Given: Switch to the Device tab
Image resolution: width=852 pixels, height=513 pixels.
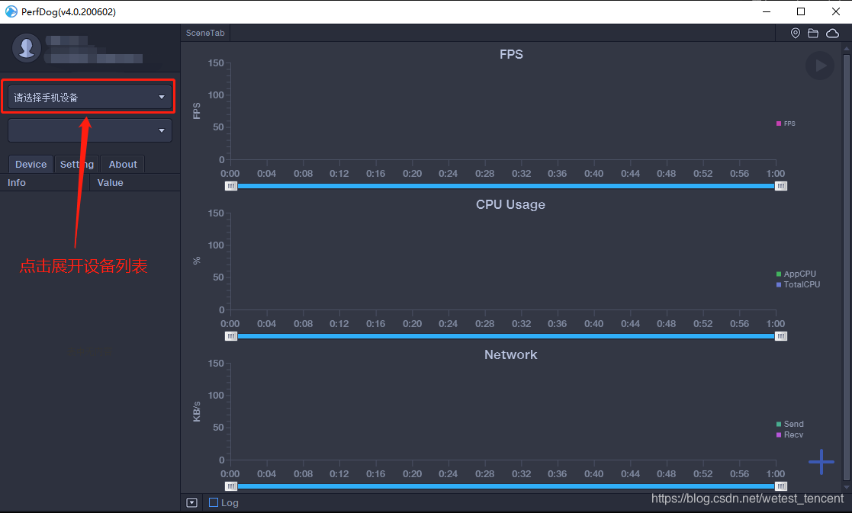Looking at the screenshot, I should (31, 164).
